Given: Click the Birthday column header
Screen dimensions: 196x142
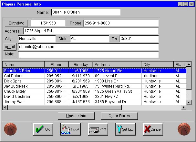Looking at the screenshot, I should tap(80, 64).
